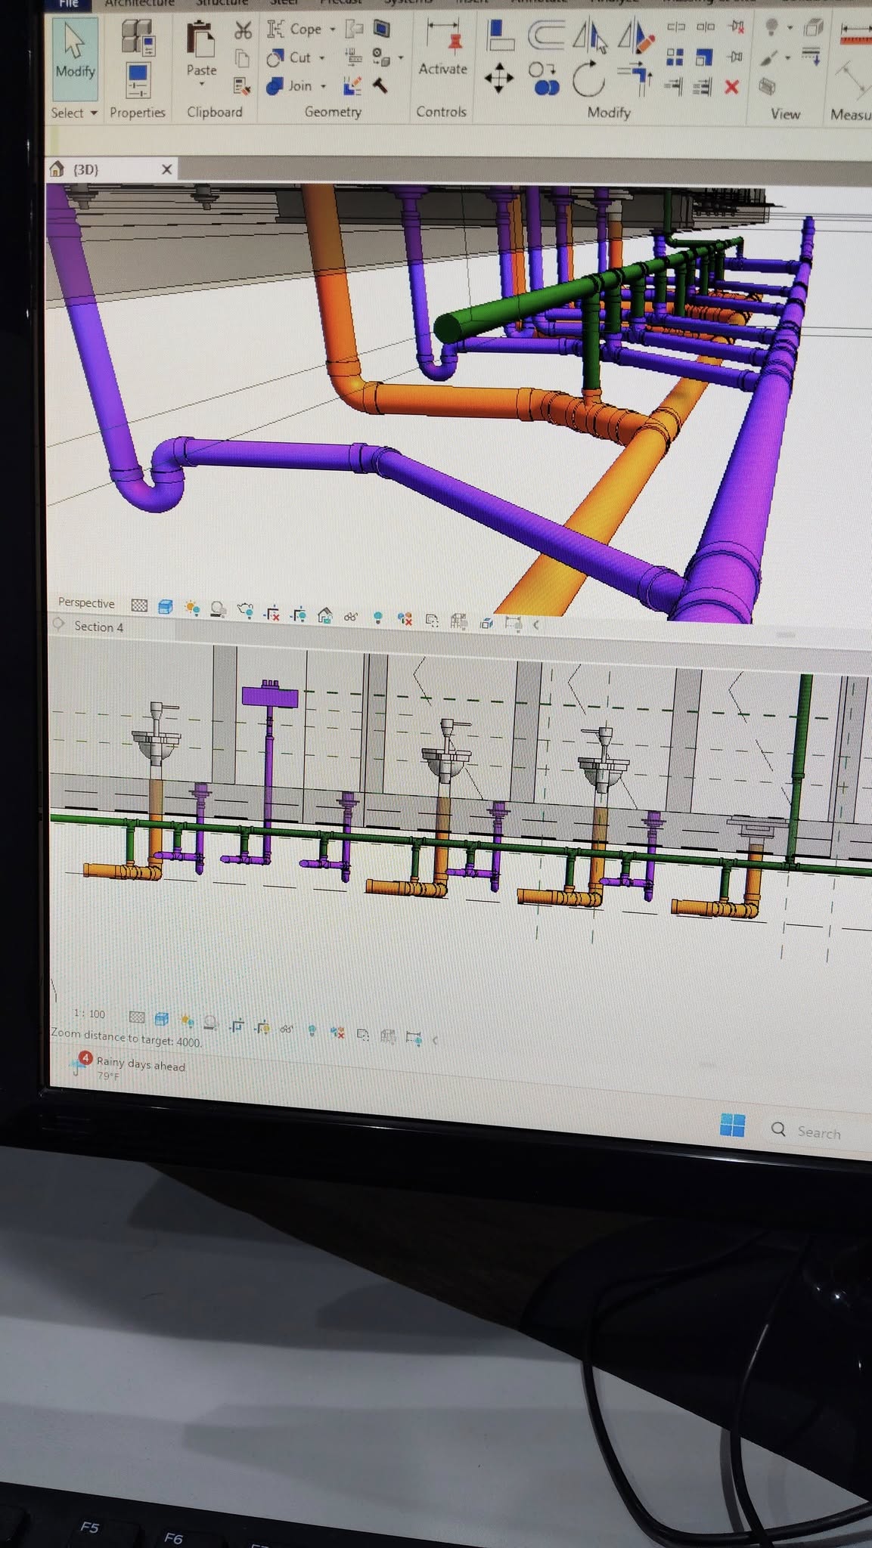The width and height of the screenshot is (872, 1548).
Task: Open the Cut geometry dropdown arrow
Action: pos(322,58)
